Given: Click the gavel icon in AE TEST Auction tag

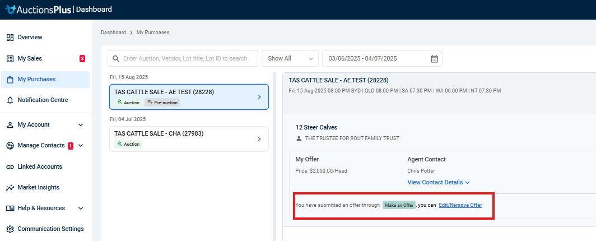Looking at the screenshot, I should click(119, 102).
